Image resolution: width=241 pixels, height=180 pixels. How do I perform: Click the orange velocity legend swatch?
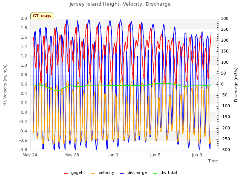[x=93, y=173]
